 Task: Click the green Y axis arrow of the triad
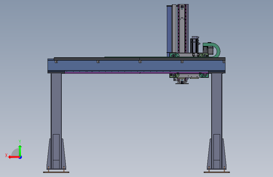20,151
